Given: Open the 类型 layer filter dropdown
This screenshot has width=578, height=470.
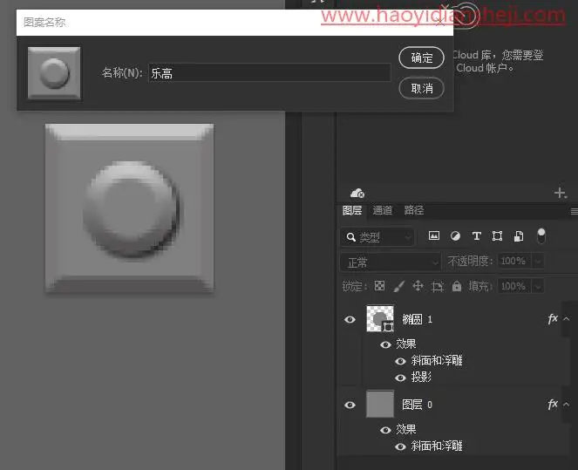Looking at the screenshot, I should (377, 237).
